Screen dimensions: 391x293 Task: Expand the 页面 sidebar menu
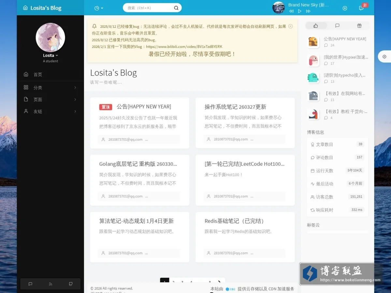pyautogui.click(x=51, y=100)
